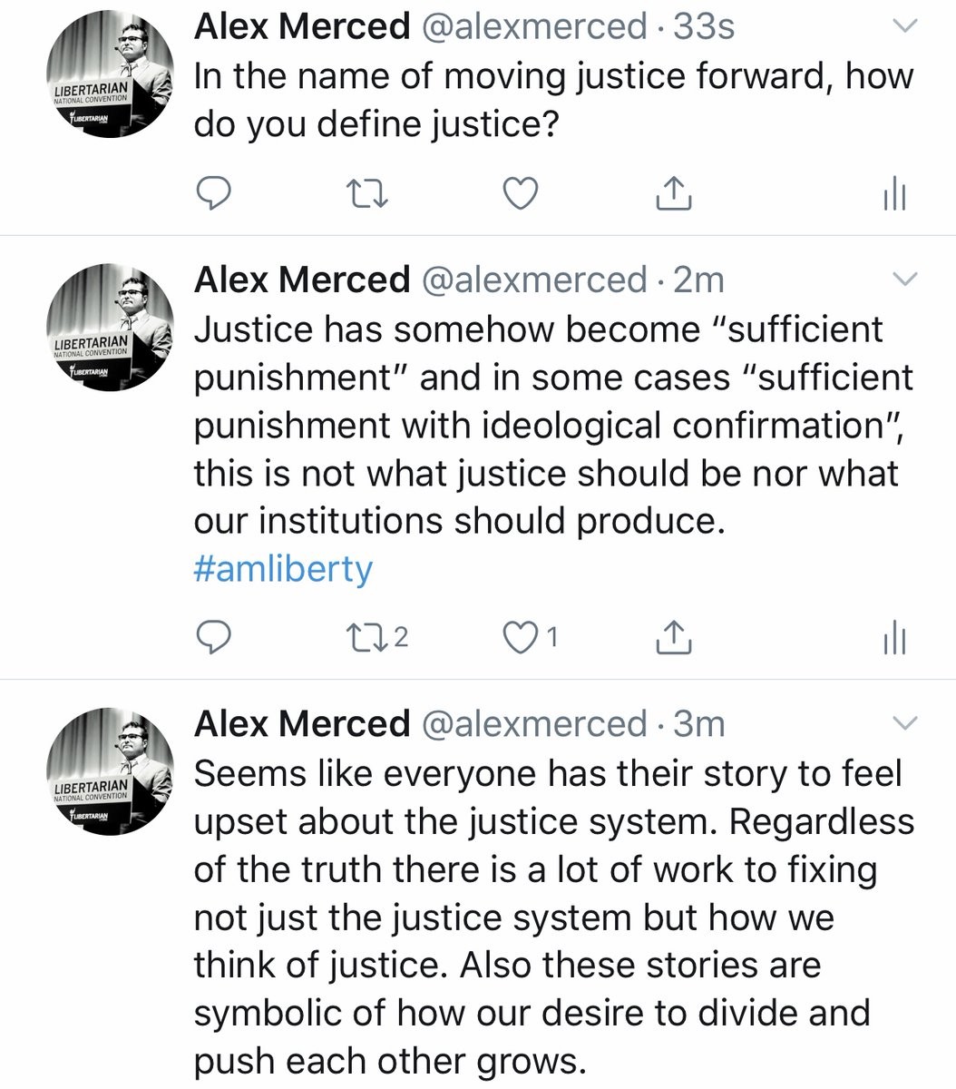Like the 'define justice' tweet
The width and height of the screenshot is (956, 1089).
tap(521, 193)
